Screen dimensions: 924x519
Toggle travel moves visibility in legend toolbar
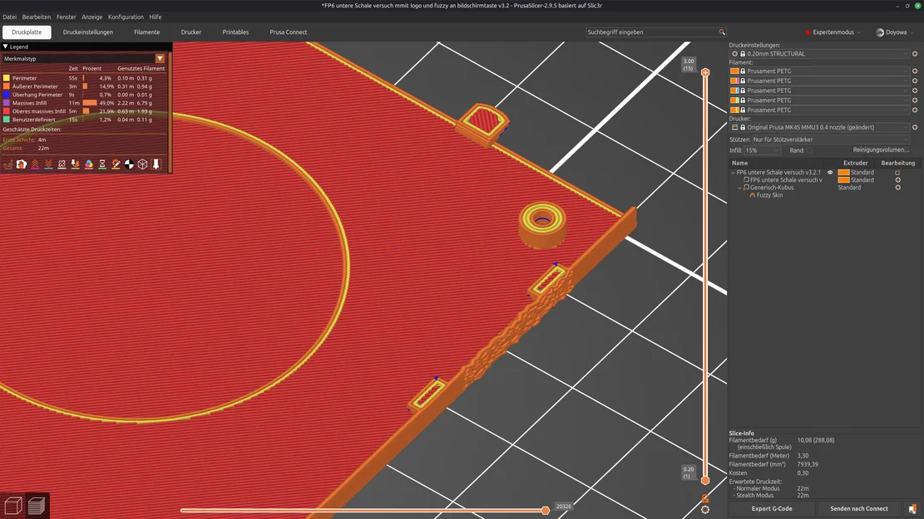click(x=8, y=164)
